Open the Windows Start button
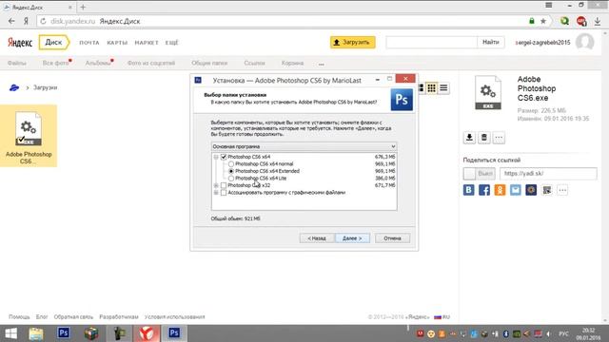The width and height of the screenshot is (609, 342). pyautogui.click(x=10, y=333)
